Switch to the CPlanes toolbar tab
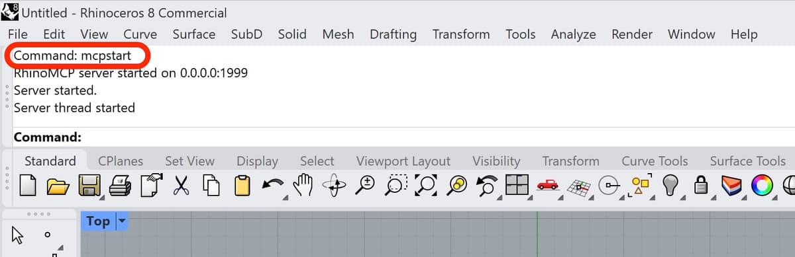Viewport: 795px width, 257px height. click(121, 161)
